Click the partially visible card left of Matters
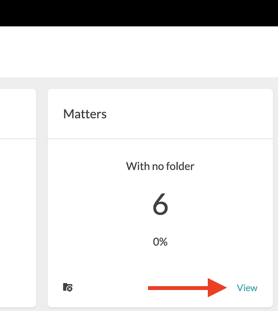Screen dimensions: 278x311 tap(18, 198)
